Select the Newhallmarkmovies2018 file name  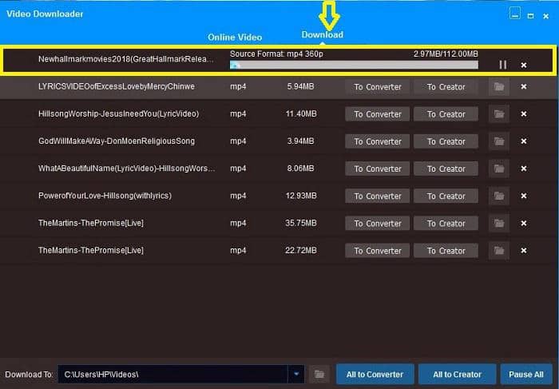coord(126,59)
